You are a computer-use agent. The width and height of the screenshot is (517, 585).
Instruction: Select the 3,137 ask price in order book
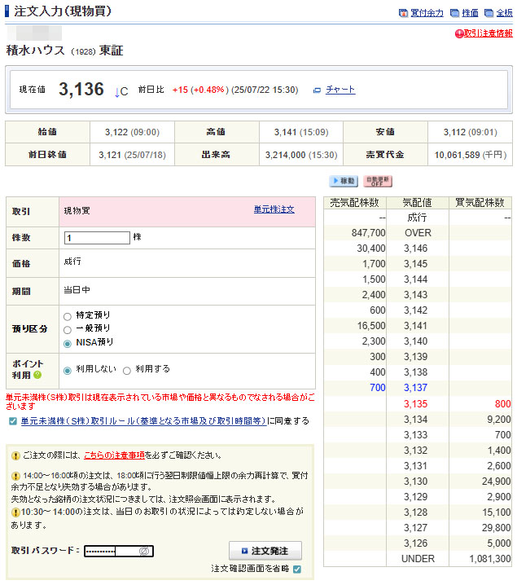pyautogui.click(x=415, y=388)
